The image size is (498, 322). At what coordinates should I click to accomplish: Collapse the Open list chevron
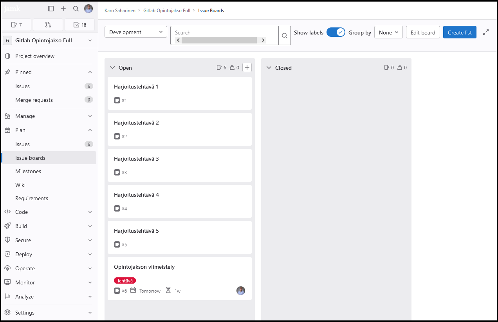[112, 68]
